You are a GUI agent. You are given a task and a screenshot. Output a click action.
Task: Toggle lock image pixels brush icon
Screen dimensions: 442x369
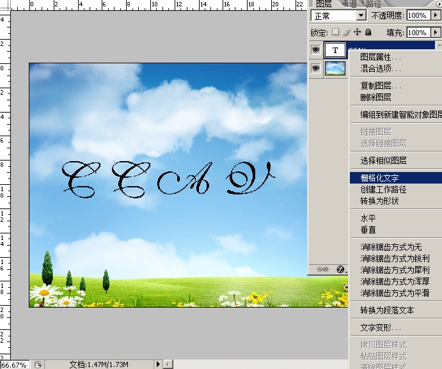click(347, 32)
